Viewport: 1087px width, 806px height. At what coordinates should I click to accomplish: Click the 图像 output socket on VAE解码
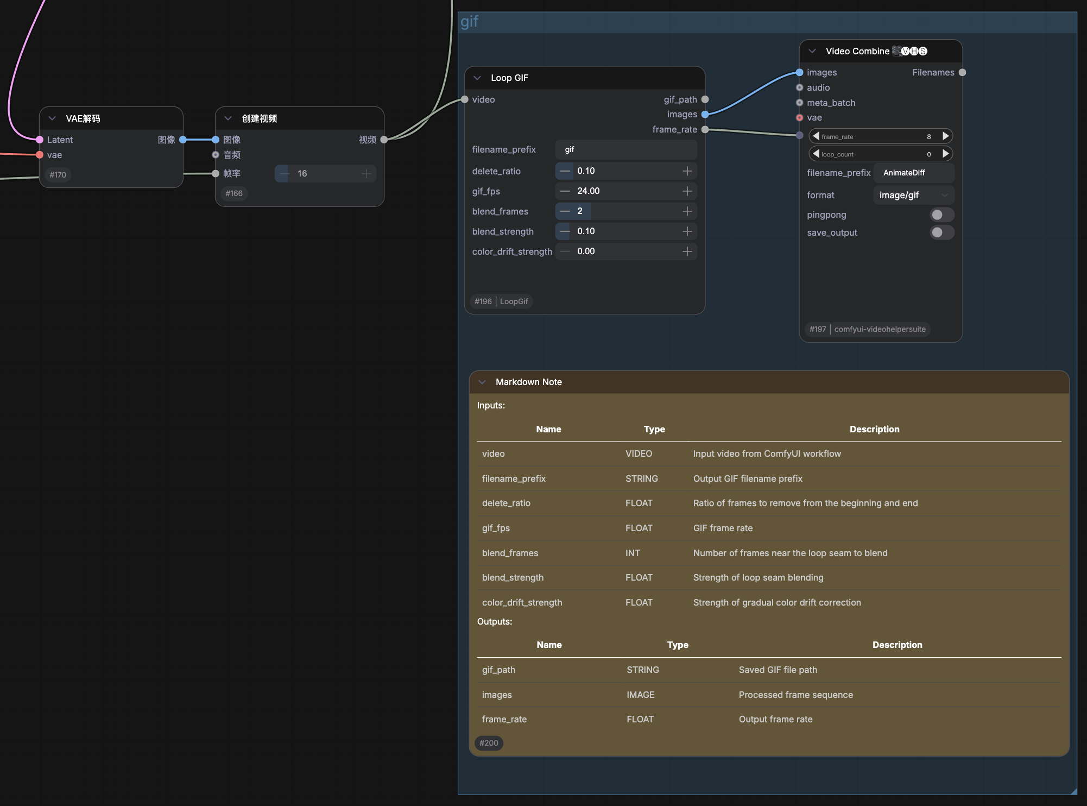(x=183, y=140)
